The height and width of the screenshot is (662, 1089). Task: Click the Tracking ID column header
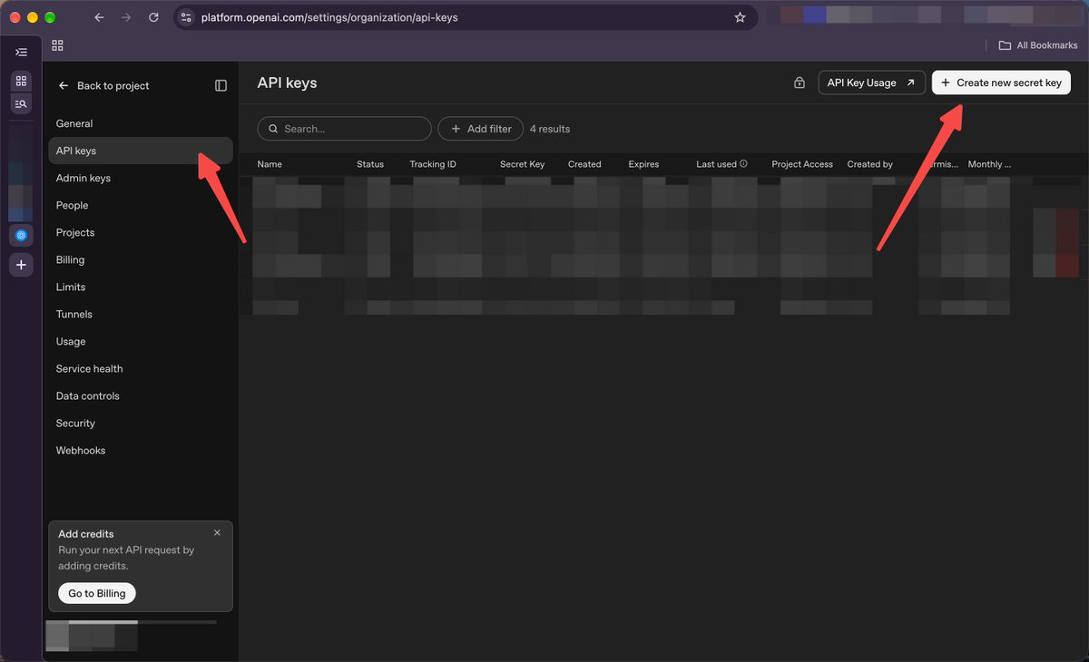click(x=433, y=164)
